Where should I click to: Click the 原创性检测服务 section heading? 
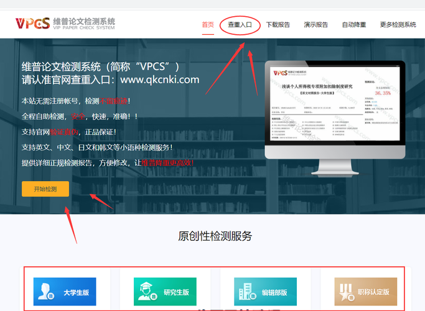click(x=215, y=236)
